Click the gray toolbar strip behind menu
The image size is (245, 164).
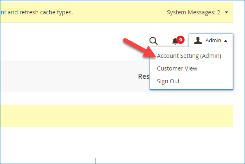tap(75, 76)
